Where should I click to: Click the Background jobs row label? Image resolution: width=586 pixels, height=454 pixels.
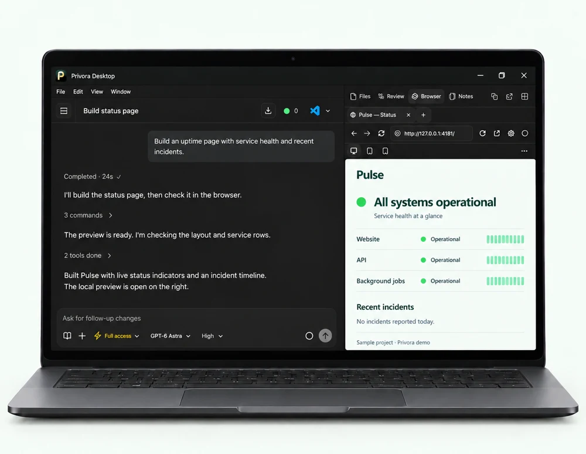(x=380, y=281)
